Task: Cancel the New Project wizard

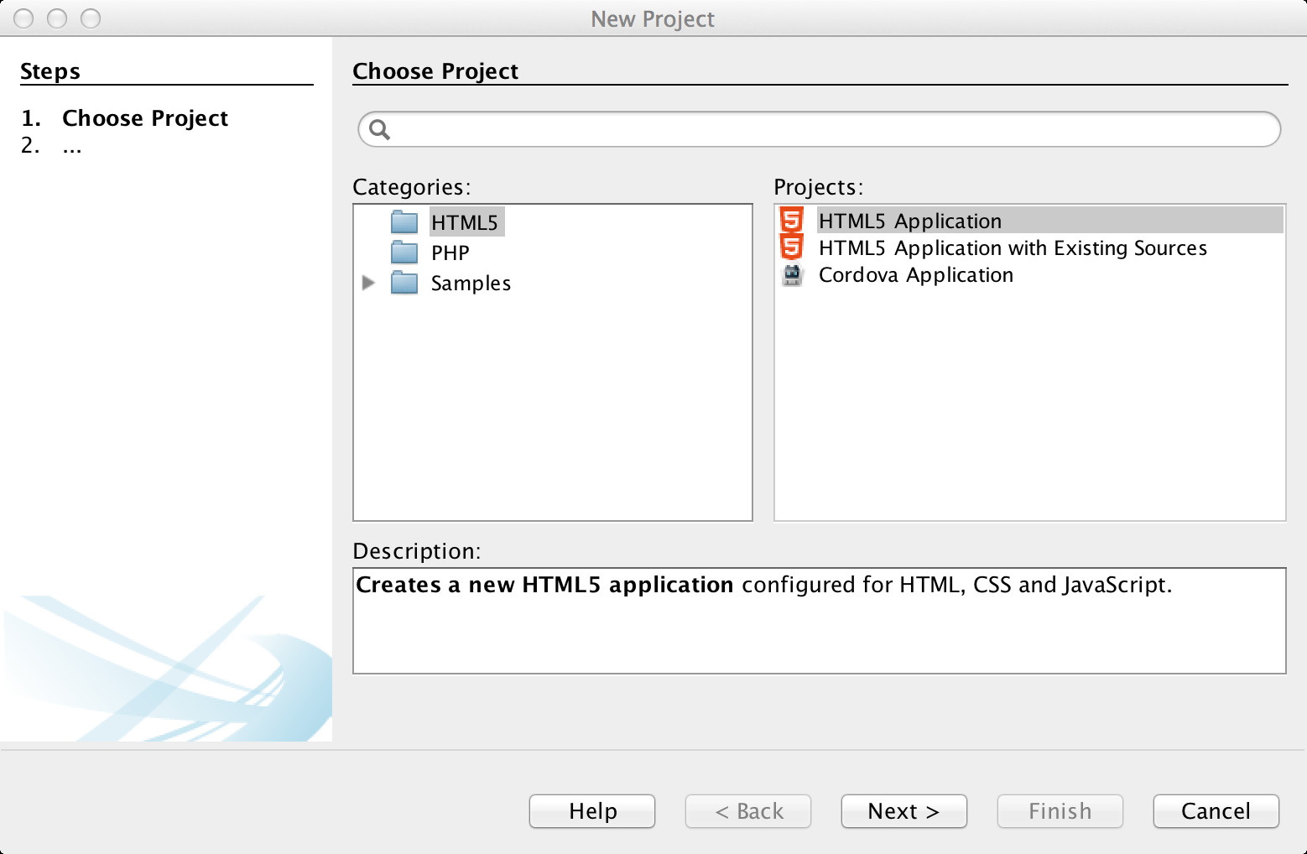Action: pyautogui.click(x=1216, y=811)
